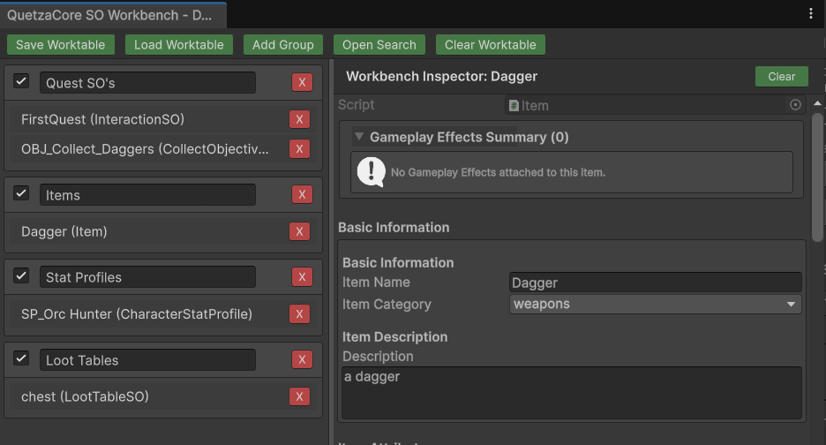Screen dimensions: 826x445
Task: Uncheck the Items group checkbox
Action: point(22,194)
